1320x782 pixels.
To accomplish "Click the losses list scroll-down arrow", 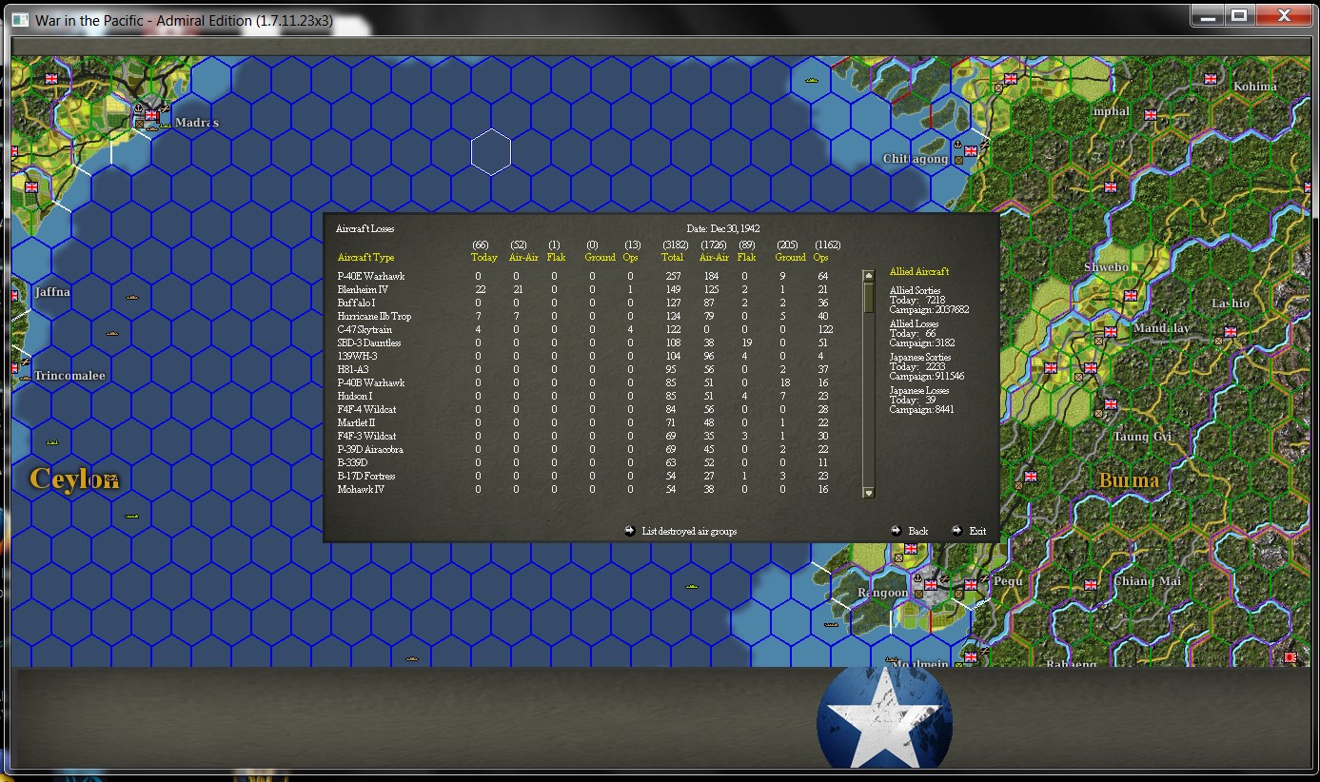I will coord(868,492).
